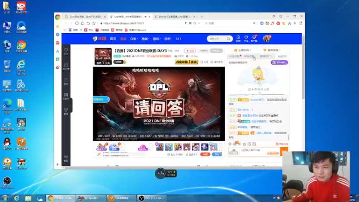
Task: Expand the collapsed left sidebar arrow handle
Action: click(x=71, y=105)
